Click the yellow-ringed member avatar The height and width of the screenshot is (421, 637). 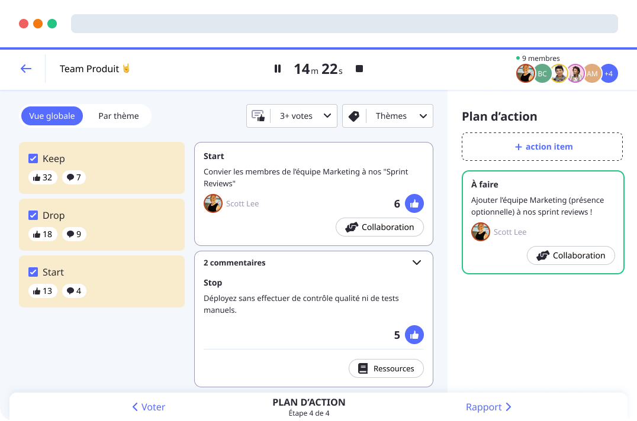pos(559,73)
